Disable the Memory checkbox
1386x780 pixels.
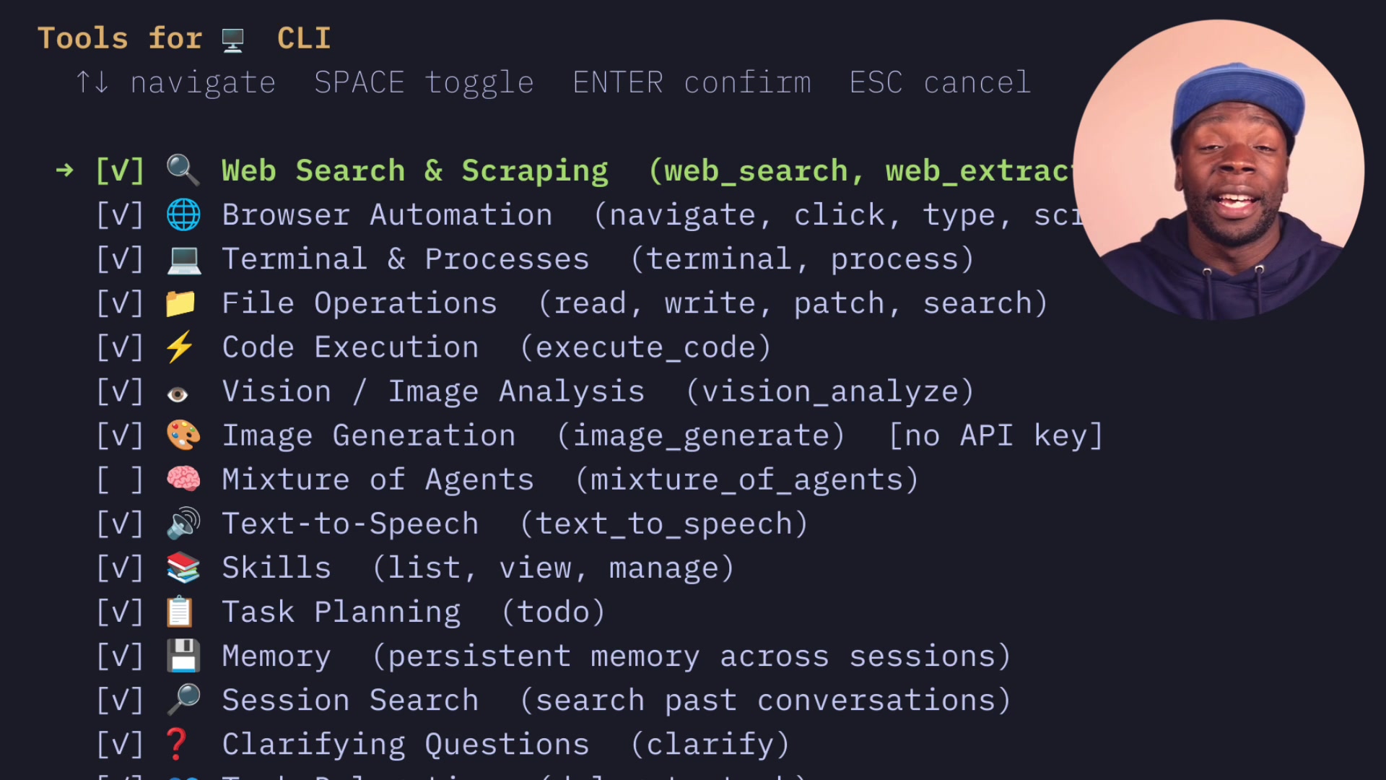click(119, 655)
